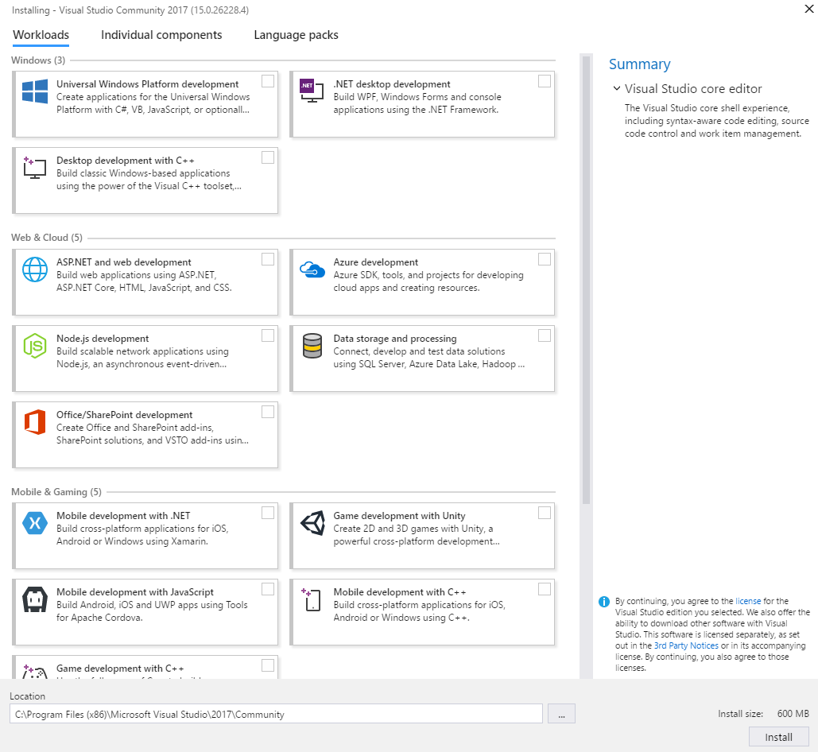Click the Office/SharePoint development title

coord(124,415)
